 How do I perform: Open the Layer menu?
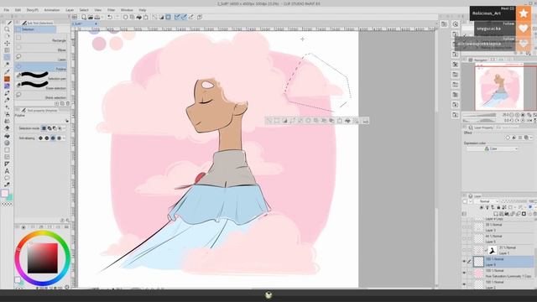[70, 10]
